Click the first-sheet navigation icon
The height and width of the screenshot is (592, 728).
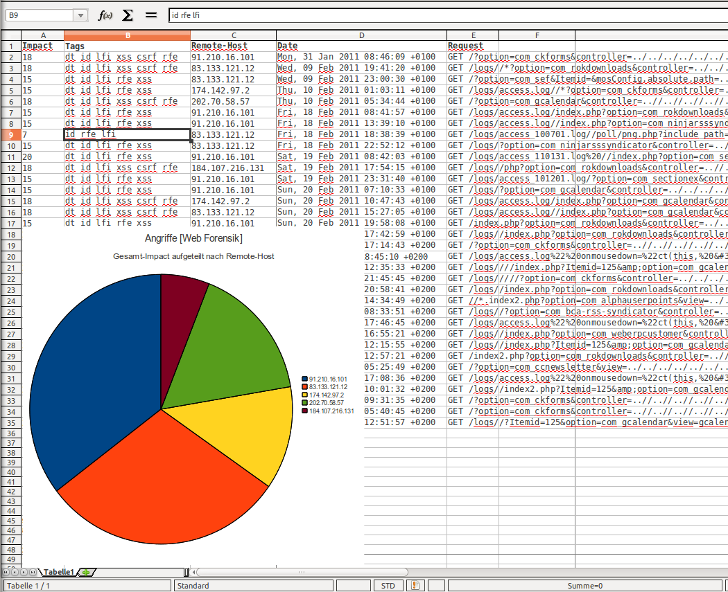coord(6,572)
